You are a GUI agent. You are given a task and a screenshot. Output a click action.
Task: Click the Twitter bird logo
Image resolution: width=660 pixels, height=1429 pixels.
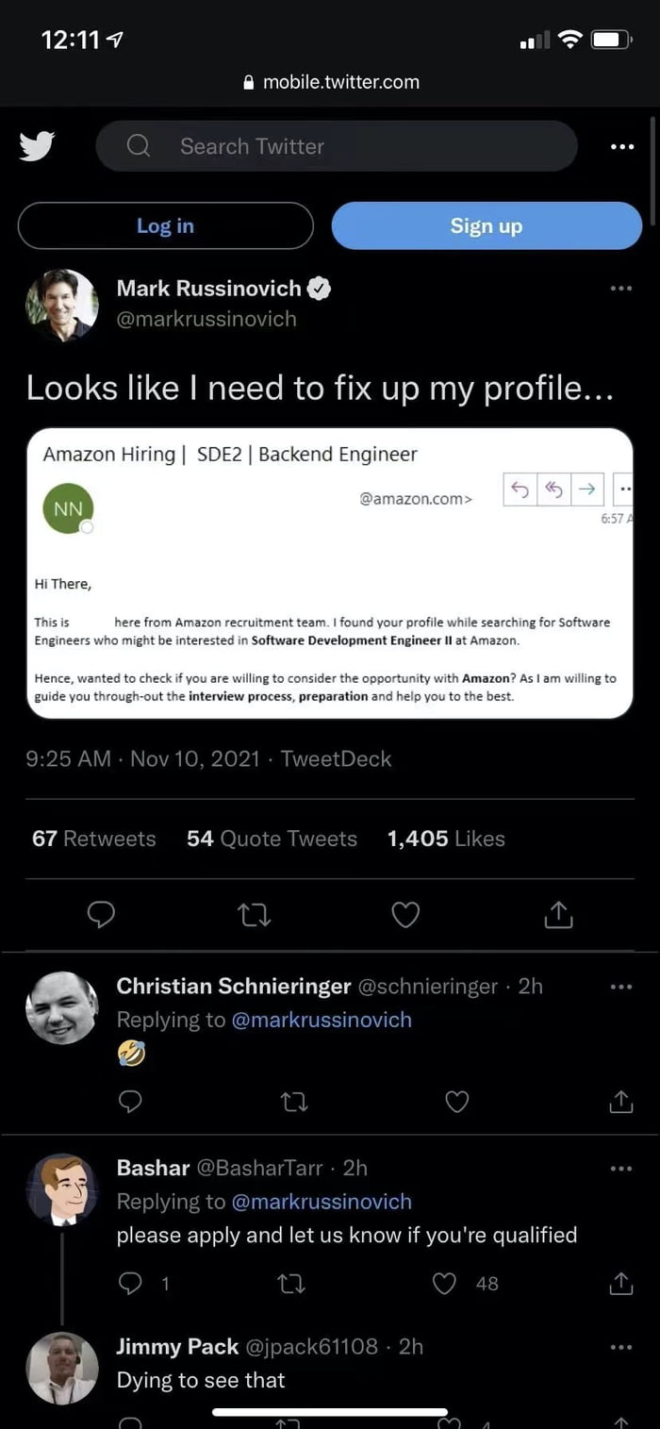point(37,146)
